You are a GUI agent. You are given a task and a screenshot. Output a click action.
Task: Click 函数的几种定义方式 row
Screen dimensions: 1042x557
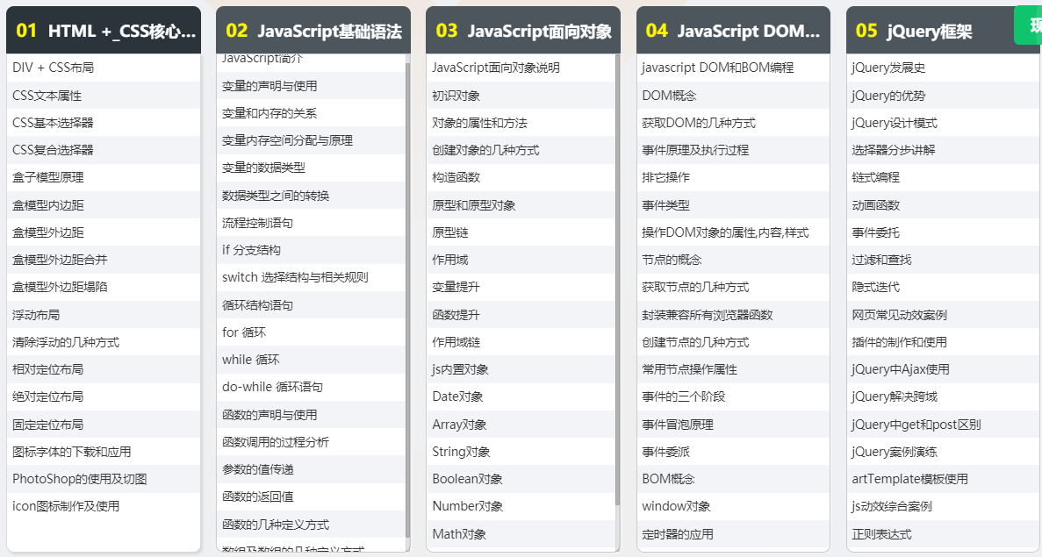[x=311, y=524]
